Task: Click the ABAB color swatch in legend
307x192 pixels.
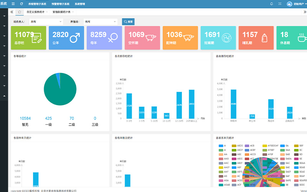Action: (x=221, y=185)
